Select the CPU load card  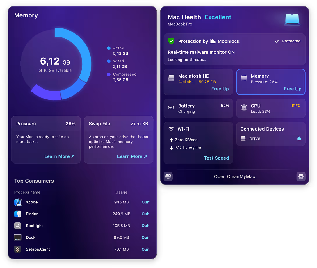pyautogui.click(x=271, y=108)
